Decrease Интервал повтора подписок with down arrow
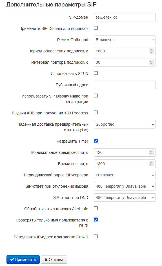 click(x=151, y=64)
